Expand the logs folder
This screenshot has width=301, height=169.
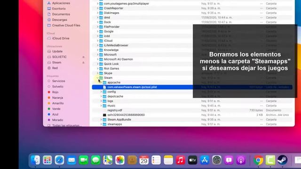point(101,101)
